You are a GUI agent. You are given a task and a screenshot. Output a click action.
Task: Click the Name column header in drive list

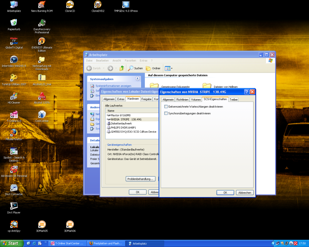pos(132,111)
